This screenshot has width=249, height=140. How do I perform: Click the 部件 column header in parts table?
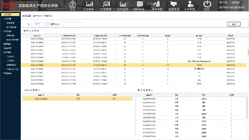(204, 95)
